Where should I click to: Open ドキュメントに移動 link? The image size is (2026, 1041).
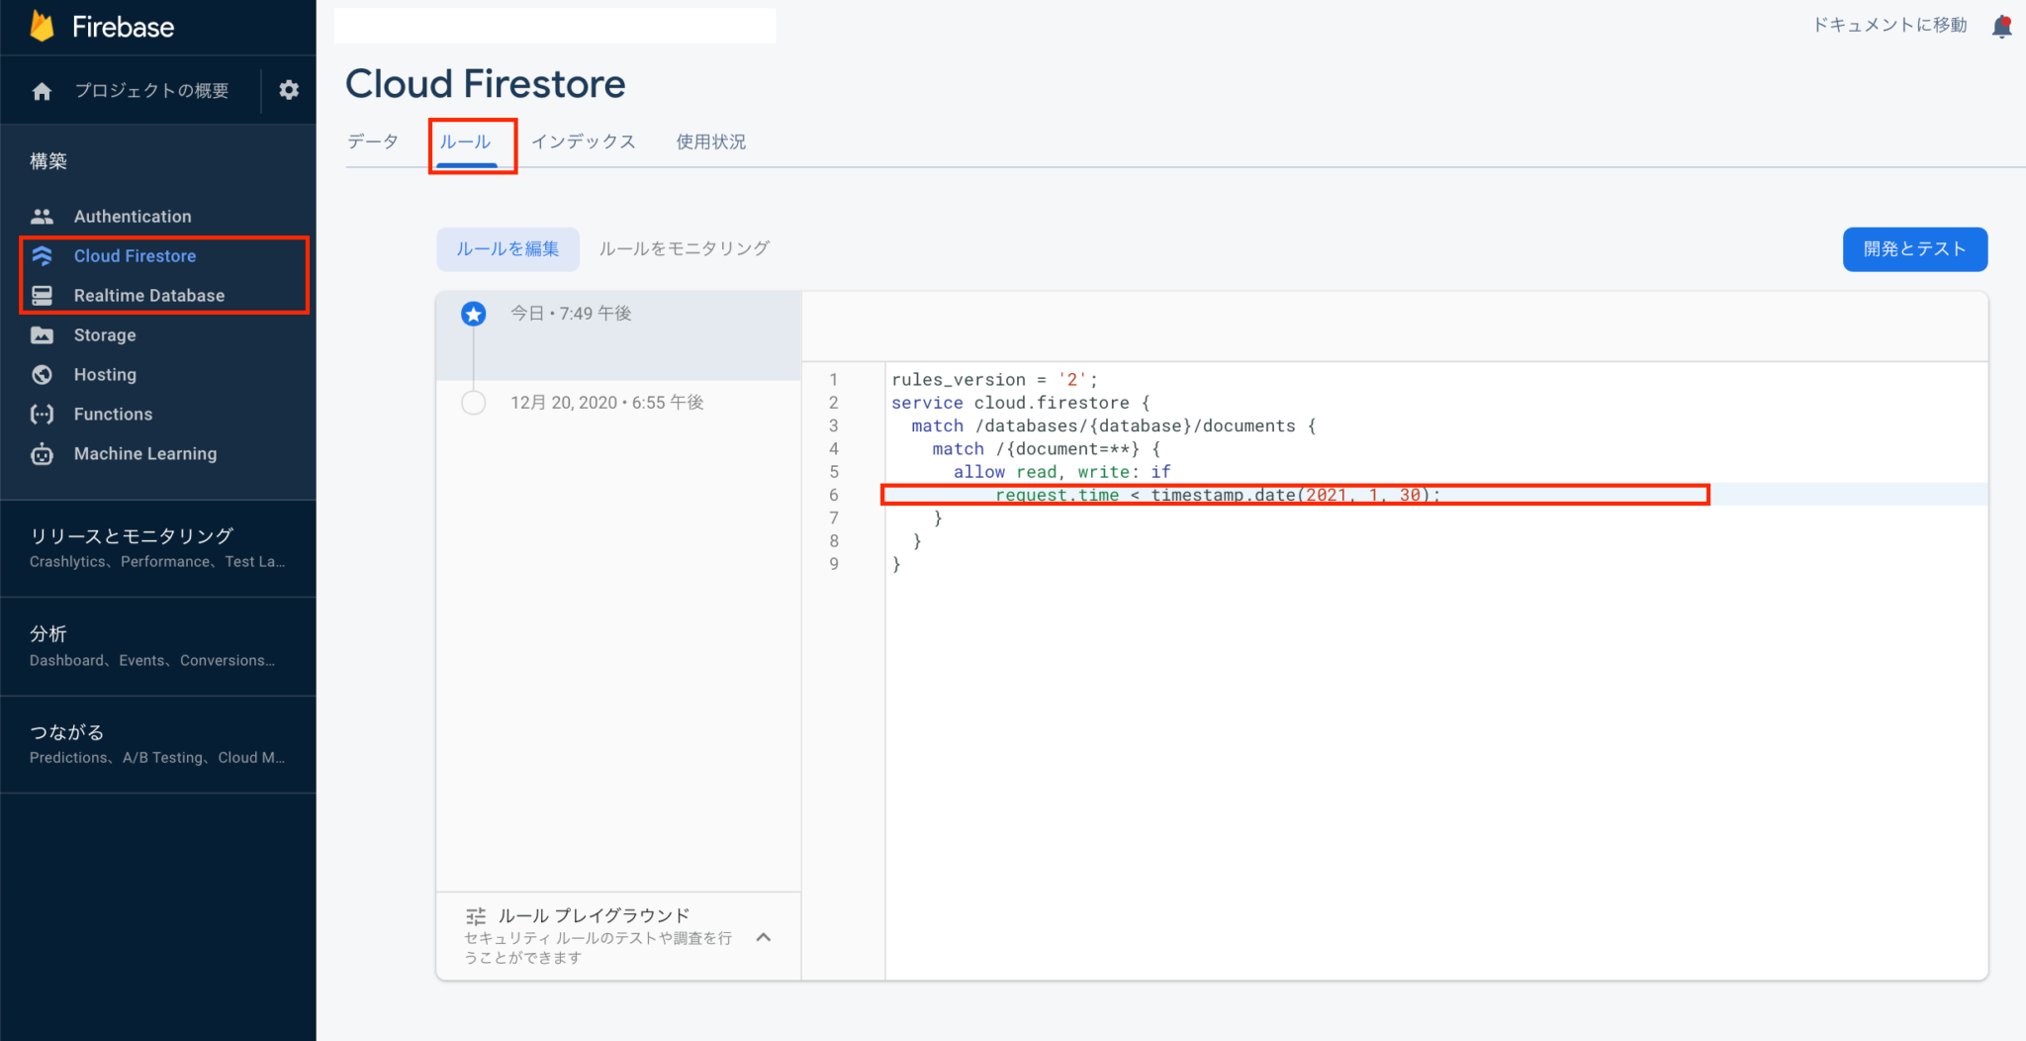click(1888, 25)
